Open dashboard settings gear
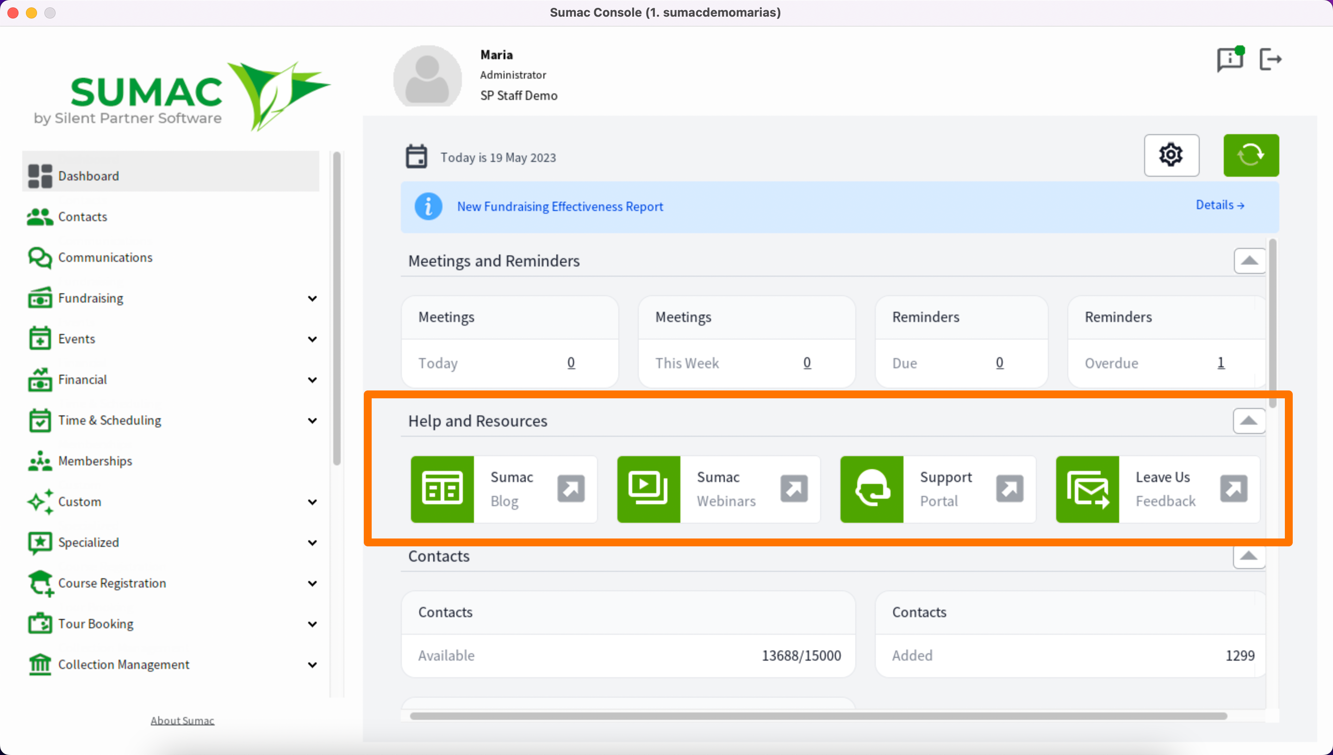The width and height of the screenshot is (1333, 755). [x=1171, y=155]
